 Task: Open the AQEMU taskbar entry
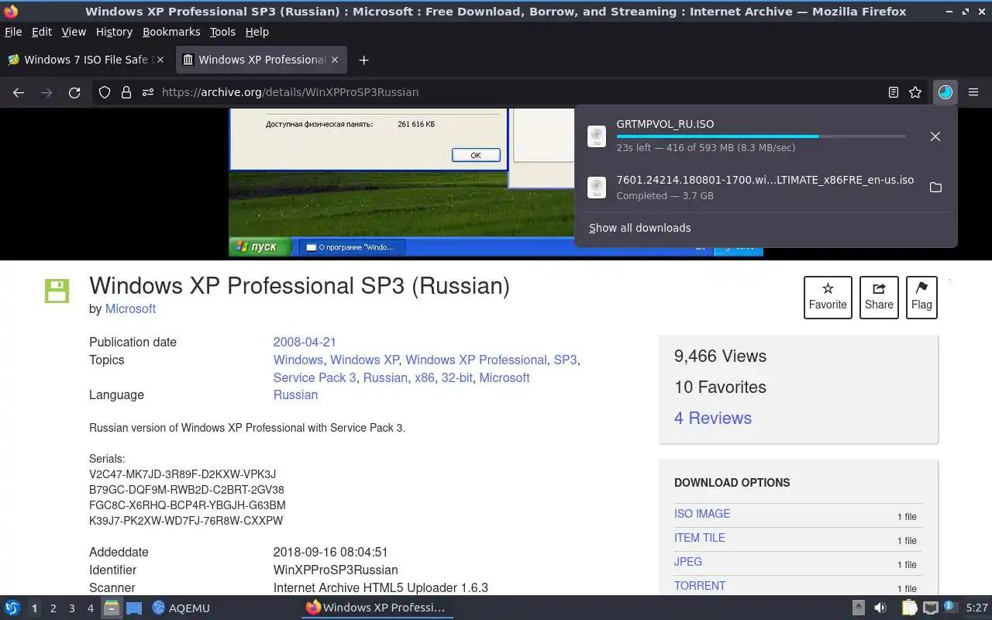181,608
